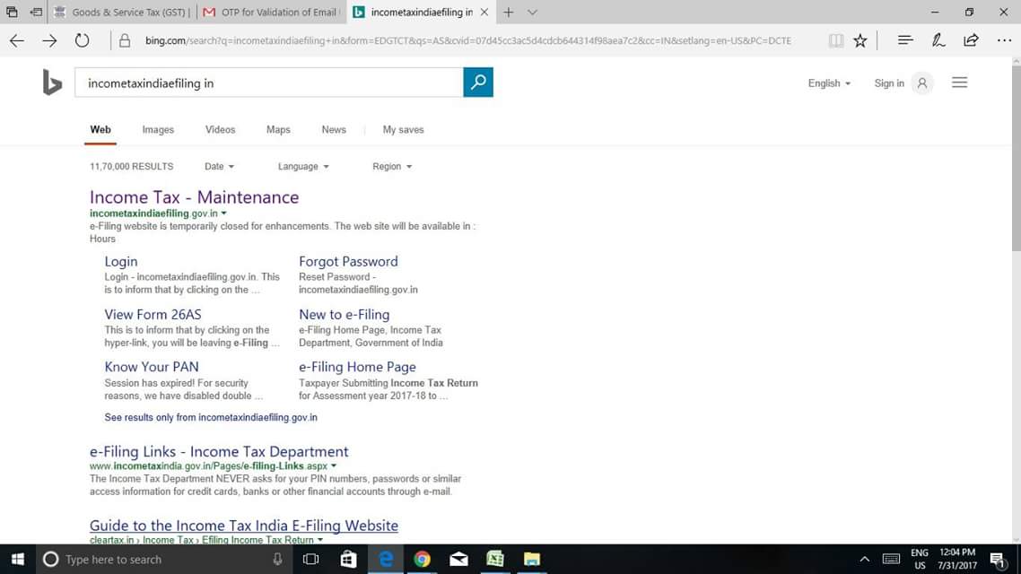Expand arrow beside incometaxindiaefiling.gov.in URL

pos(224,213)
